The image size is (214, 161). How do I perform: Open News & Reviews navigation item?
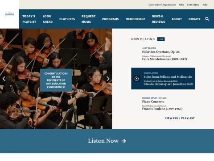158,19
